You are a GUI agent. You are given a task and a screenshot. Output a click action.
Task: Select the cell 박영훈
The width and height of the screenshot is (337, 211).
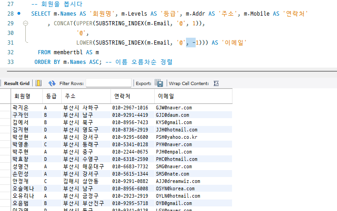click(x=27, y=144)
